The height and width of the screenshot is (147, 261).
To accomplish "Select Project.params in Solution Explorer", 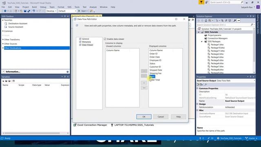I will click(215, 35).
